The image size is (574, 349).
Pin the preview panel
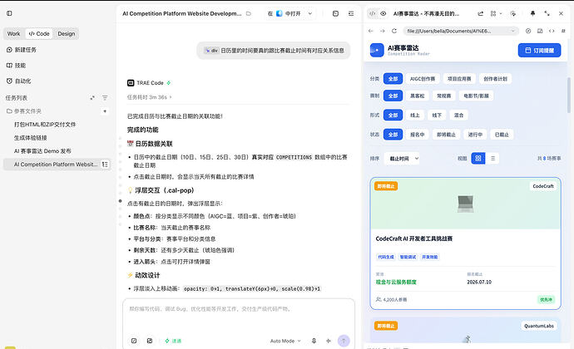click(532, 13)
